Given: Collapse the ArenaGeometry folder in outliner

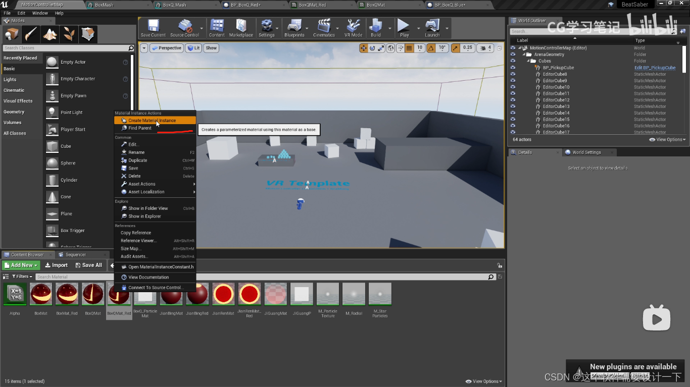Looking at the screenshot, I should point(524,54).
